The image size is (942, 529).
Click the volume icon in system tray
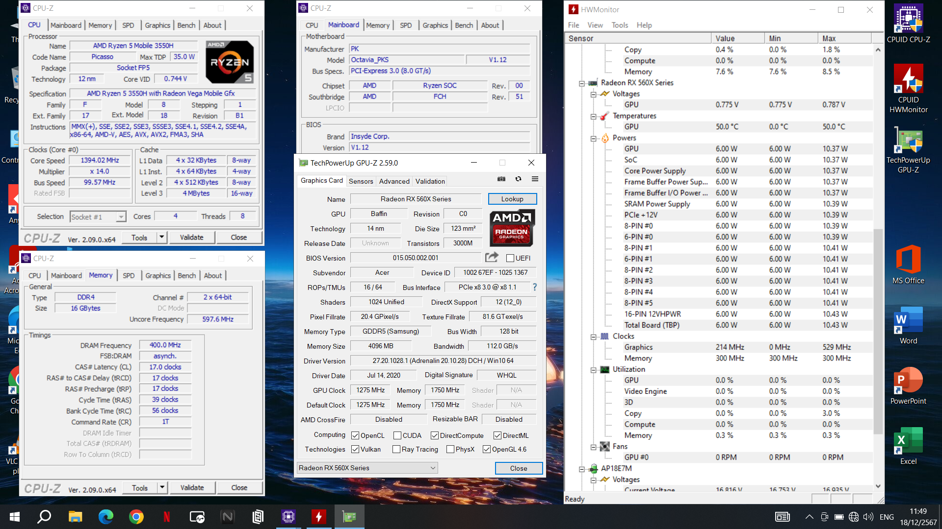pyautogui.click(x=868, y=517)
